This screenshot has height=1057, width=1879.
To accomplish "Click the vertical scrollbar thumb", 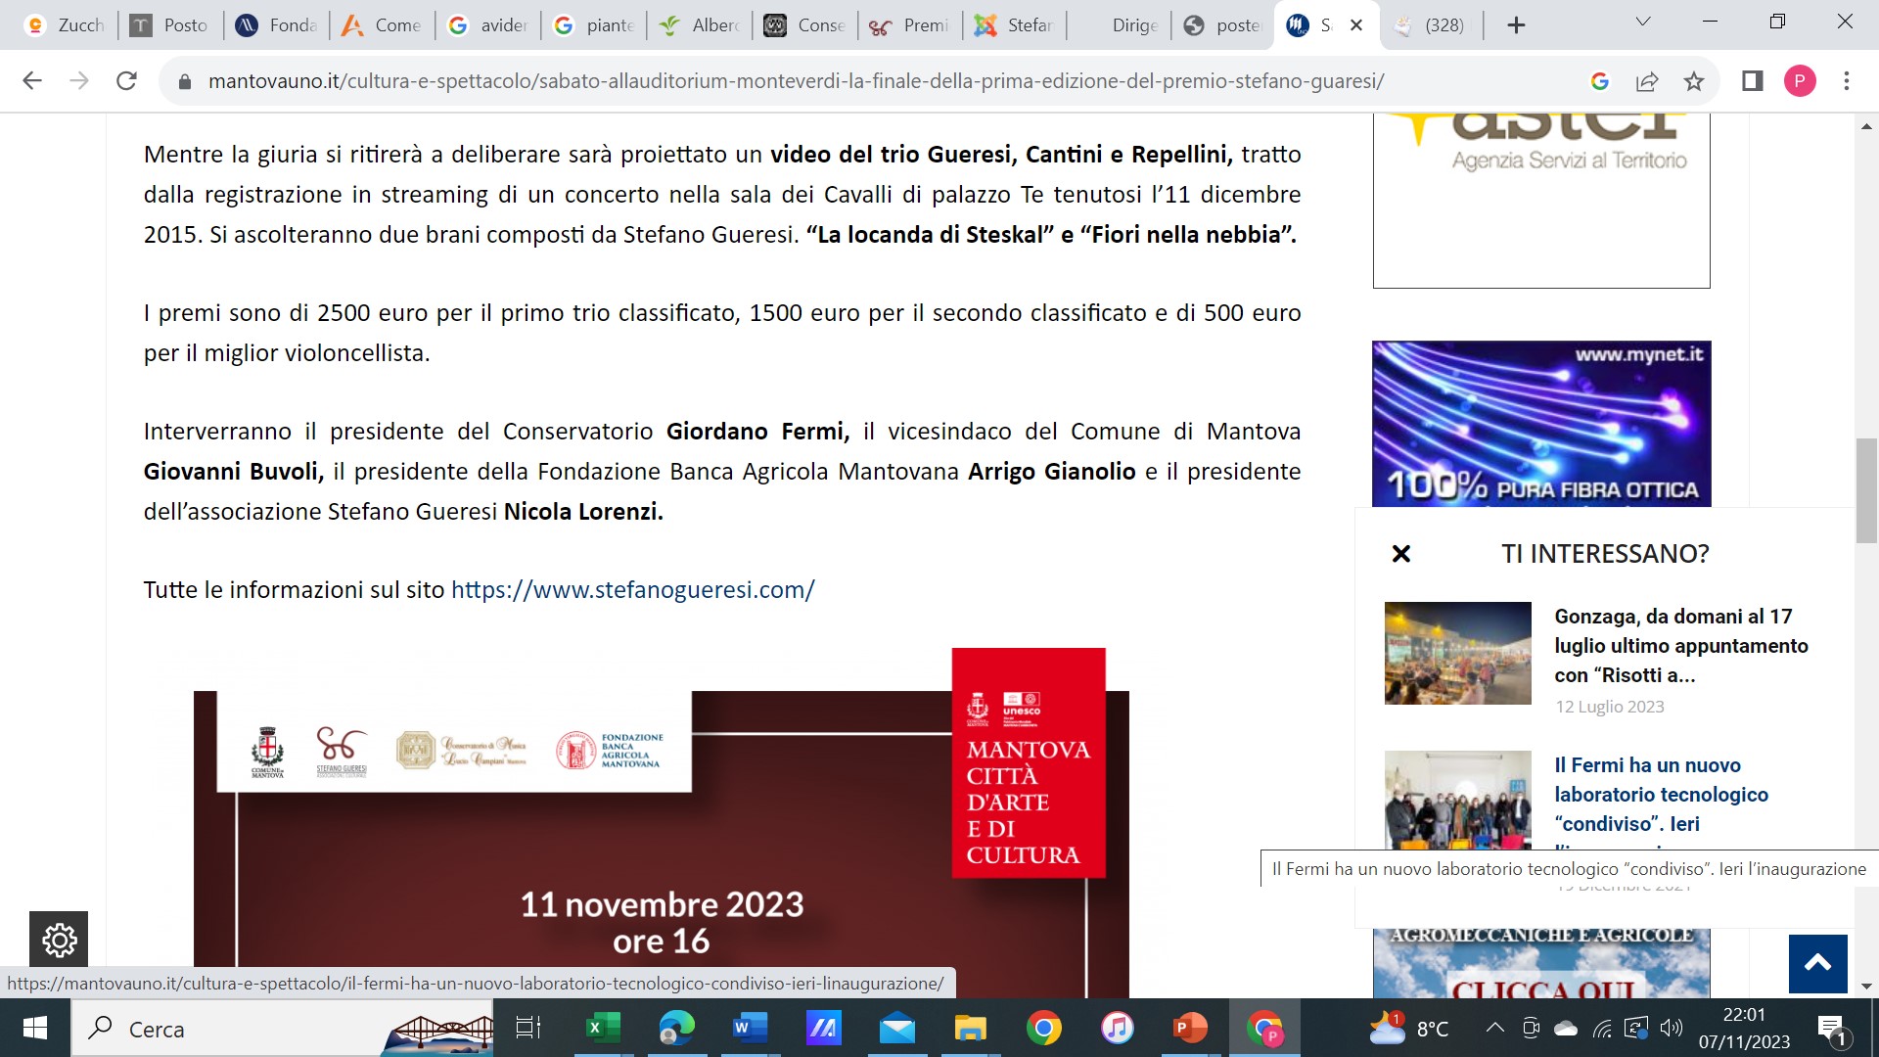I will point(1866,491).
